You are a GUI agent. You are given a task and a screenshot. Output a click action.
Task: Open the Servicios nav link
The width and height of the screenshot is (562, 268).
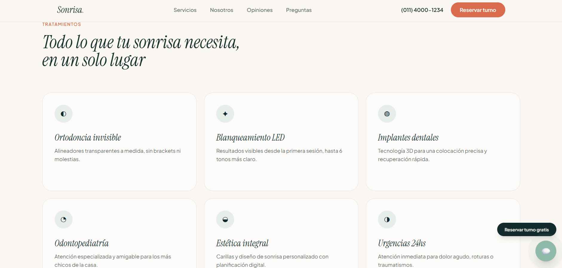pyautogui.click(x=185, y=10)
